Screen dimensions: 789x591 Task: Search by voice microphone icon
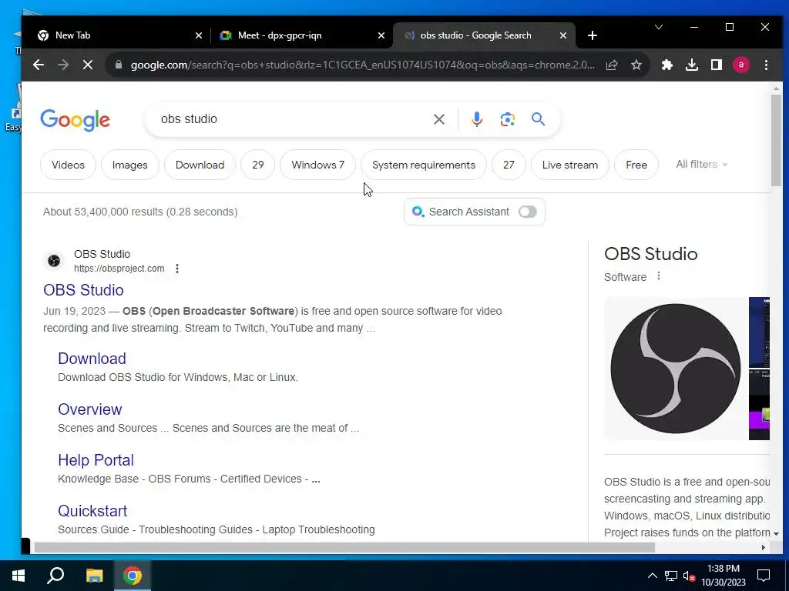(x=476, y=119)
